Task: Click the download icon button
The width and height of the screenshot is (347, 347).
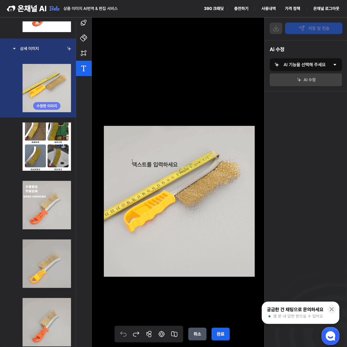Action: (276, 28)
